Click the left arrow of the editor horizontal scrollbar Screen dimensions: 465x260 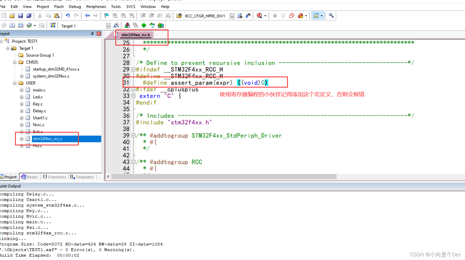(x=108, y=177)
